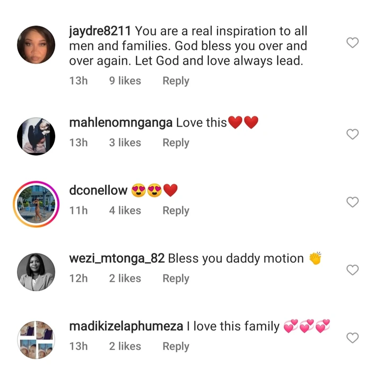
Task: Tap wezi_mtonga_82's profile avatar
Action: click(37, 271)
